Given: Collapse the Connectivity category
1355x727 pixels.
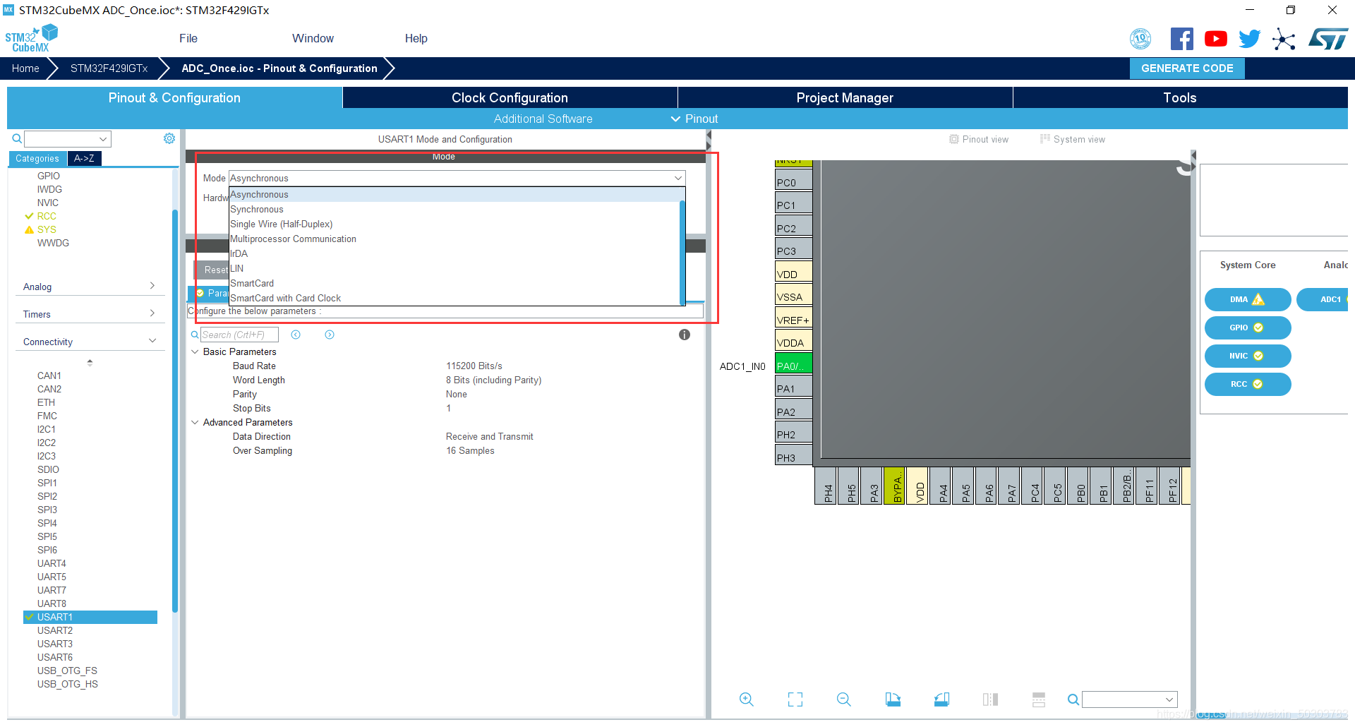Looking at the screenshot, I should pos(90,342).
